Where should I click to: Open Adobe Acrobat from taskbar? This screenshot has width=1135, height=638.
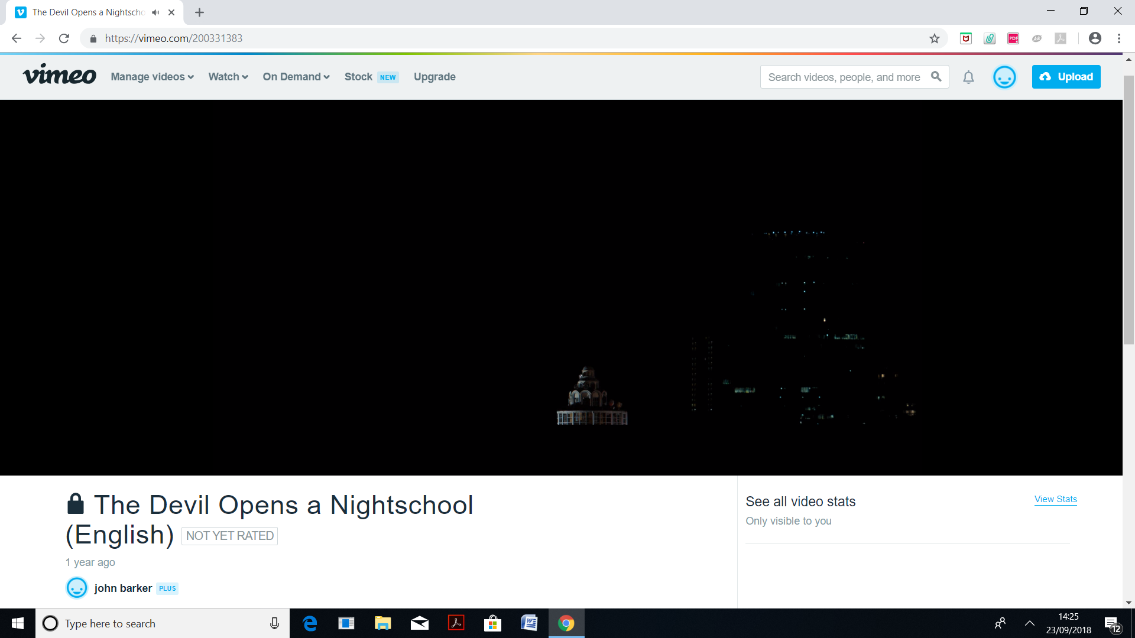456,623
